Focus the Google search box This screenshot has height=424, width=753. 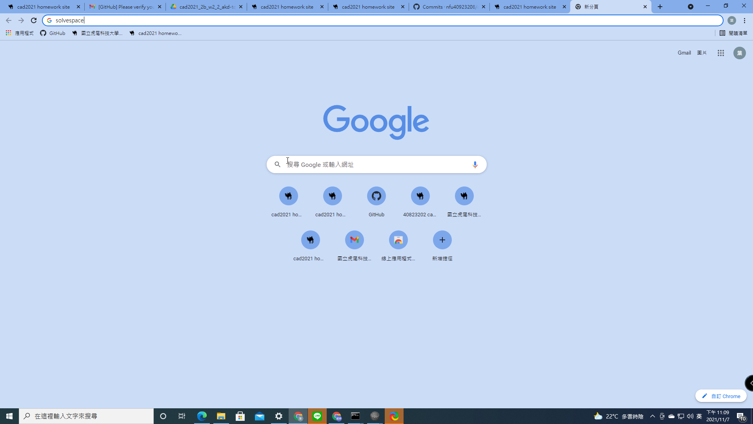pos(376,164)
